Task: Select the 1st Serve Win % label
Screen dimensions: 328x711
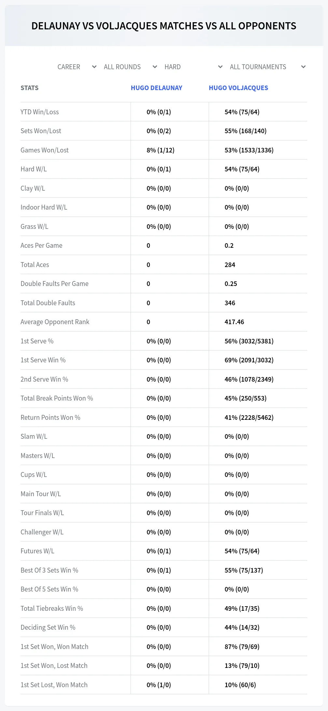Action: coord(43,360)
